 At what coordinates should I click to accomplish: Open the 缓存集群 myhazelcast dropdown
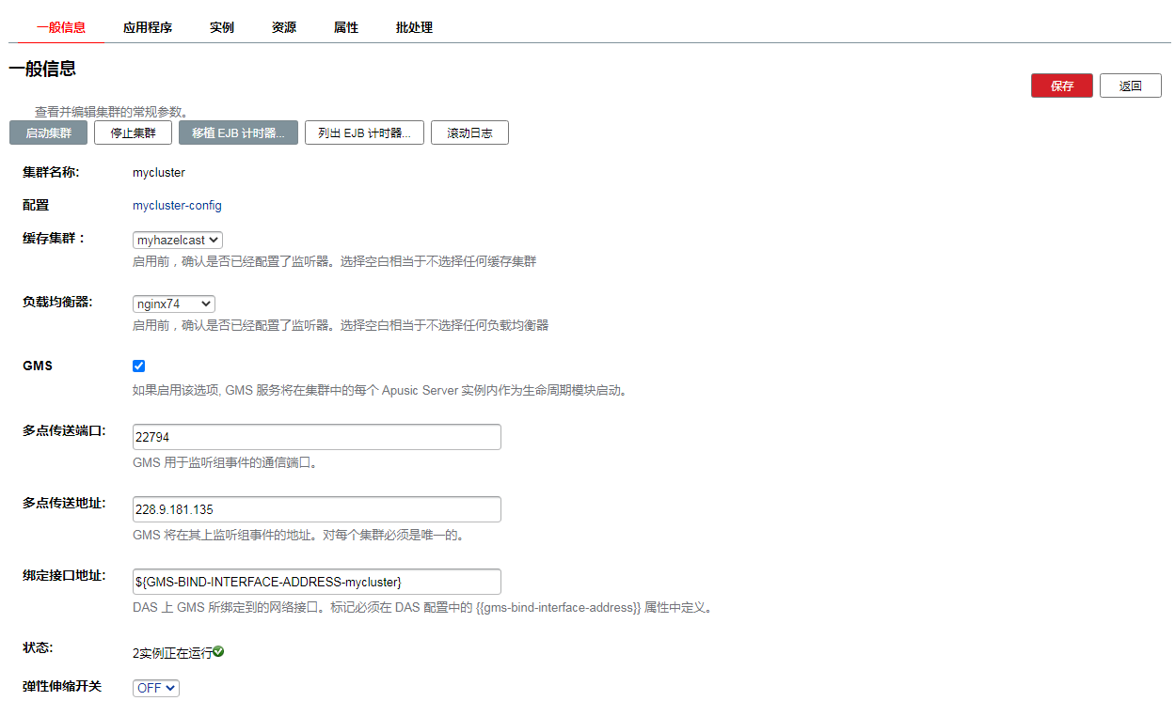pos(178,240)
